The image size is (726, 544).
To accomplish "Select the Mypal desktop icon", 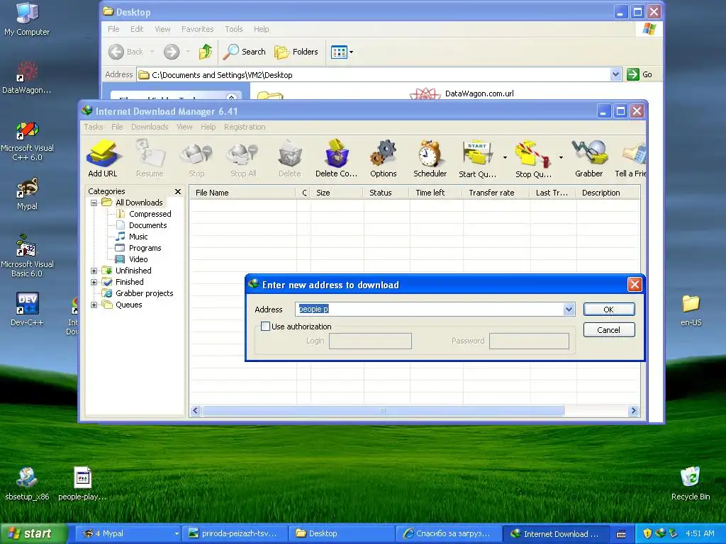I will (x=28, y=194).
